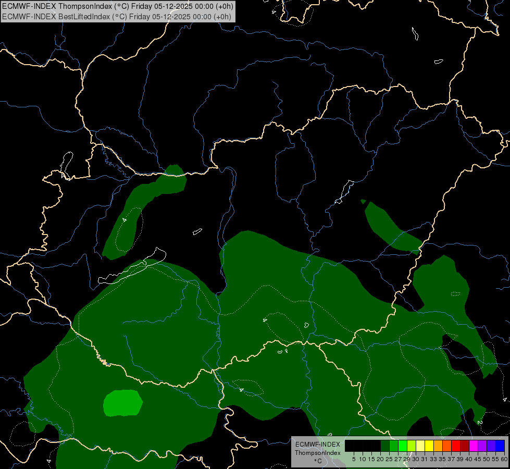Click legend tick value '25'
This screenshot has height=469, width=510.
coord(389,459)
